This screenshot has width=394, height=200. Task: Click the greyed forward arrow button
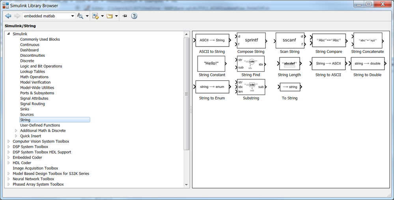pos(17,16)
